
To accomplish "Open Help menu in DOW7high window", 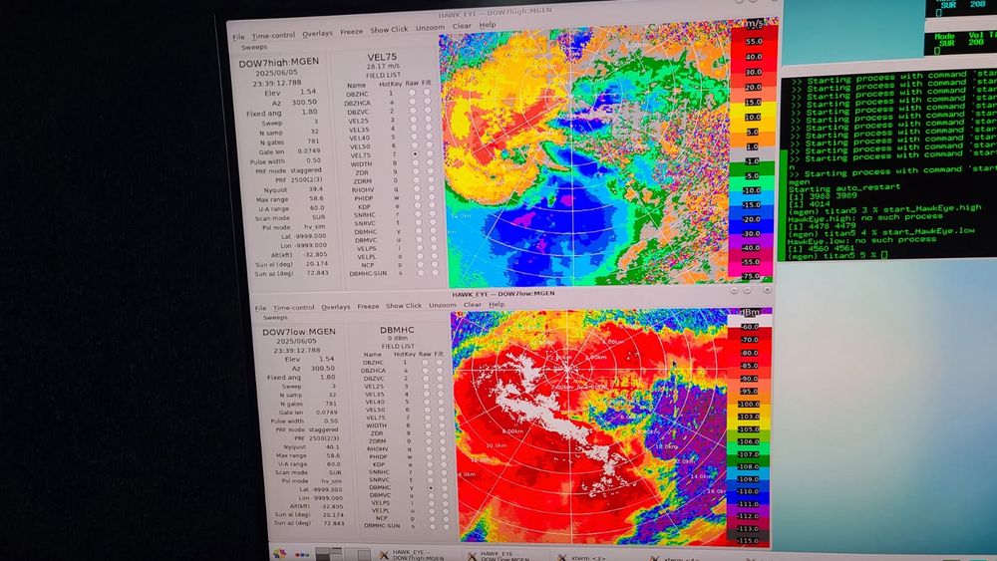I will tap(488, 25).
